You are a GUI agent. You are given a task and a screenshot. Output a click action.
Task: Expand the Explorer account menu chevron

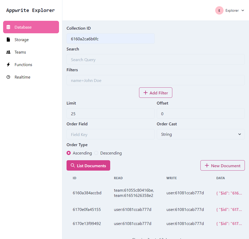(243, 10)
